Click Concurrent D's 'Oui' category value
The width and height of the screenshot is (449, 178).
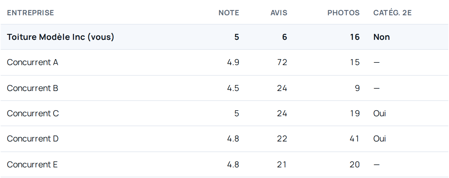tap(380, 139)
